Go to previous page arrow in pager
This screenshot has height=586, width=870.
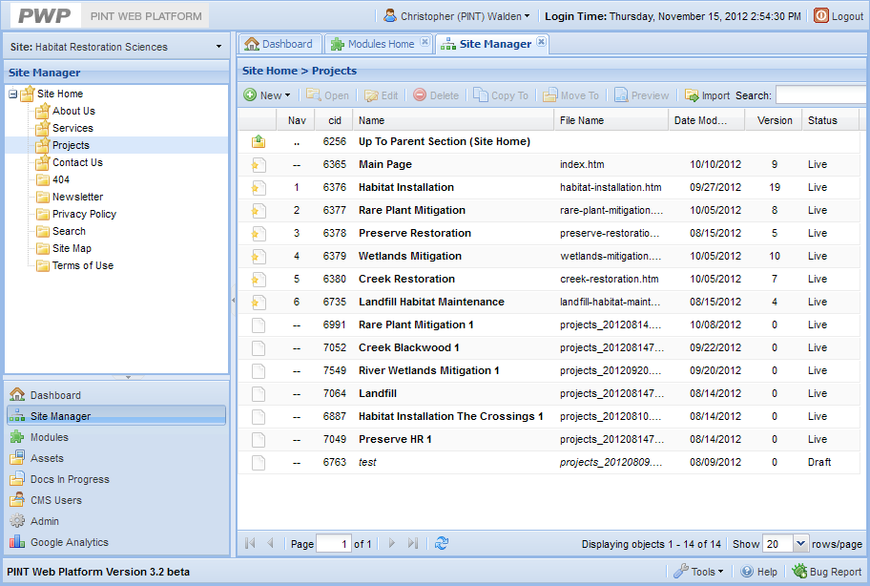[x=270, y=543]
